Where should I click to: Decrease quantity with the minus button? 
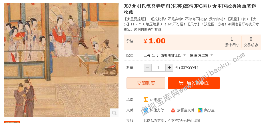coord(148,68)
